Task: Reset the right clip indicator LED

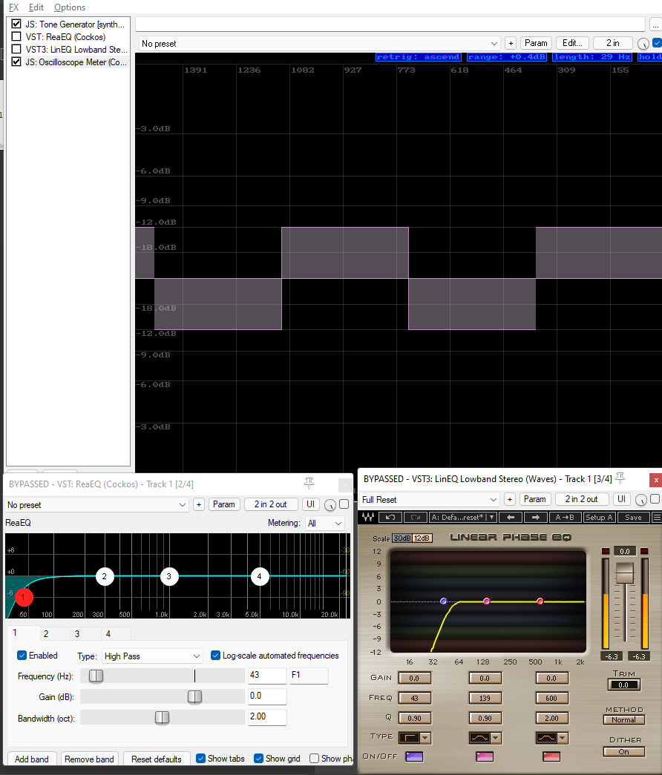Action: [643, 551]
